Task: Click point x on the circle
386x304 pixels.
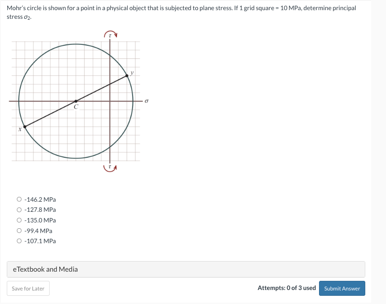Action: click(x=24, y=127)
